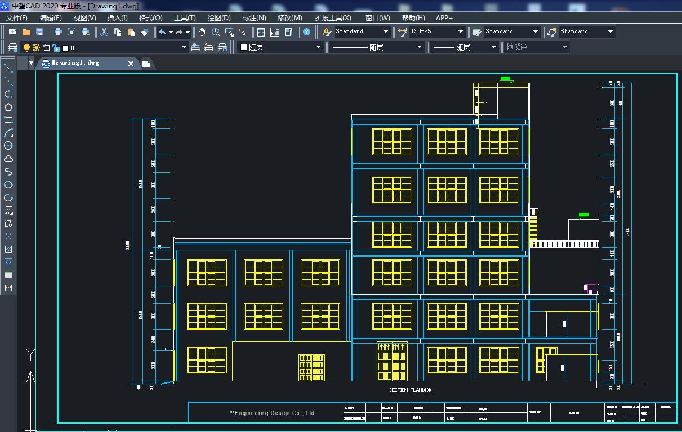Viewport: 682px width, 432px height.
Task: Open the 修改(M) menu
Action: coord(289,18)
